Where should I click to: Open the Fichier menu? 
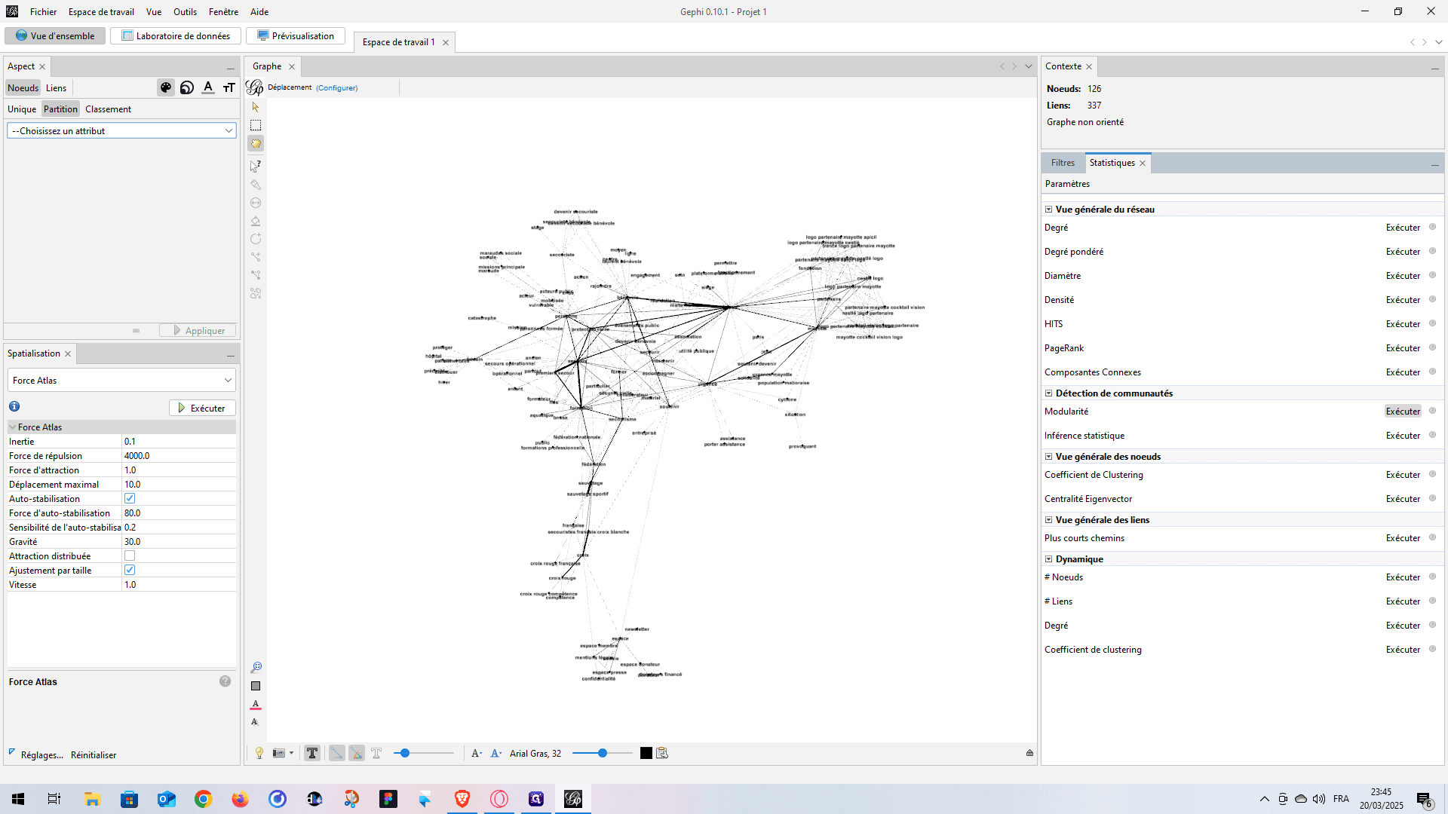43,11
